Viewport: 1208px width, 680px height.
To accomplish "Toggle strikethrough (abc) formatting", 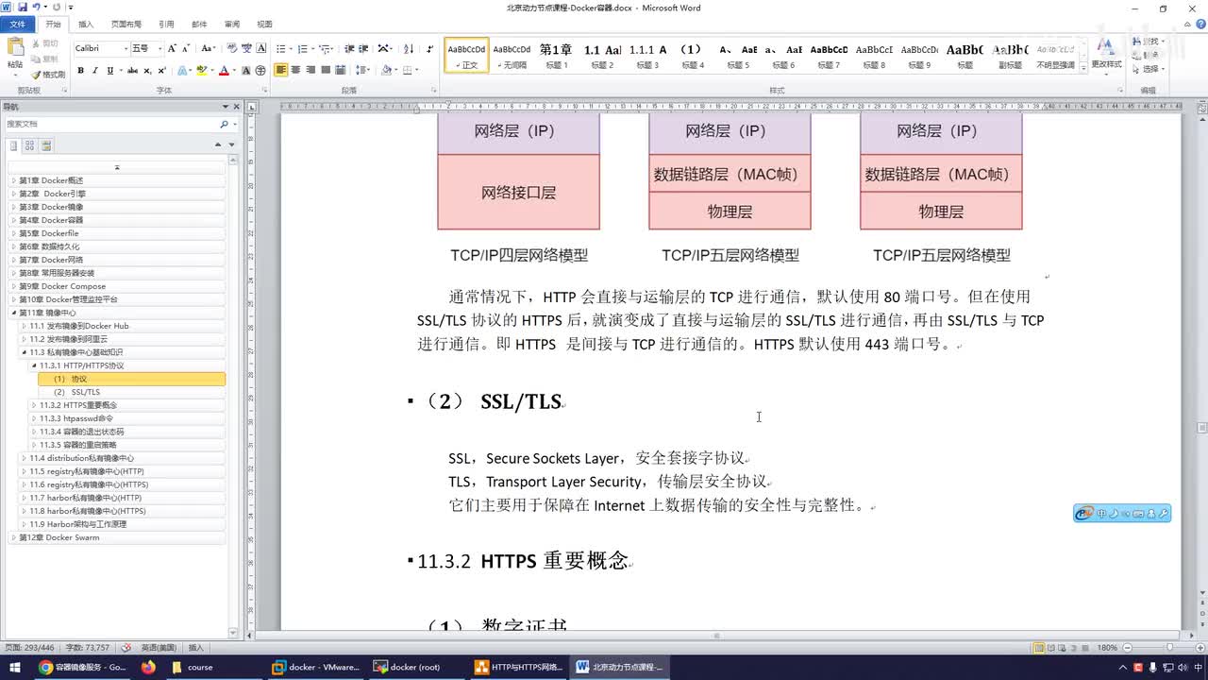I will pos(133,71).
